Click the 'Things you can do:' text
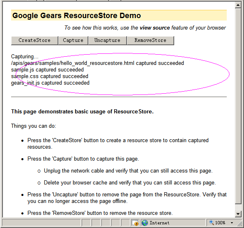This screenshot has width=244, height=228. pyautogui.click(x=33, y=126)
